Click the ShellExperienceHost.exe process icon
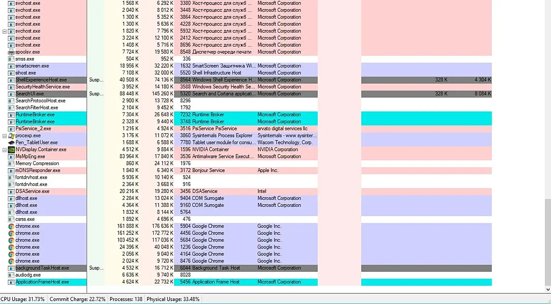Image resolution: width=551 pixels, height=304 pixels. 11,80
